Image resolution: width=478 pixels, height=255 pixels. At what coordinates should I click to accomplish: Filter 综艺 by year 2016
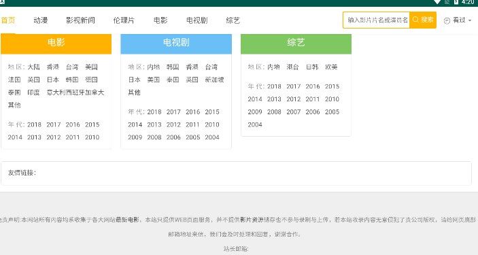313,86
